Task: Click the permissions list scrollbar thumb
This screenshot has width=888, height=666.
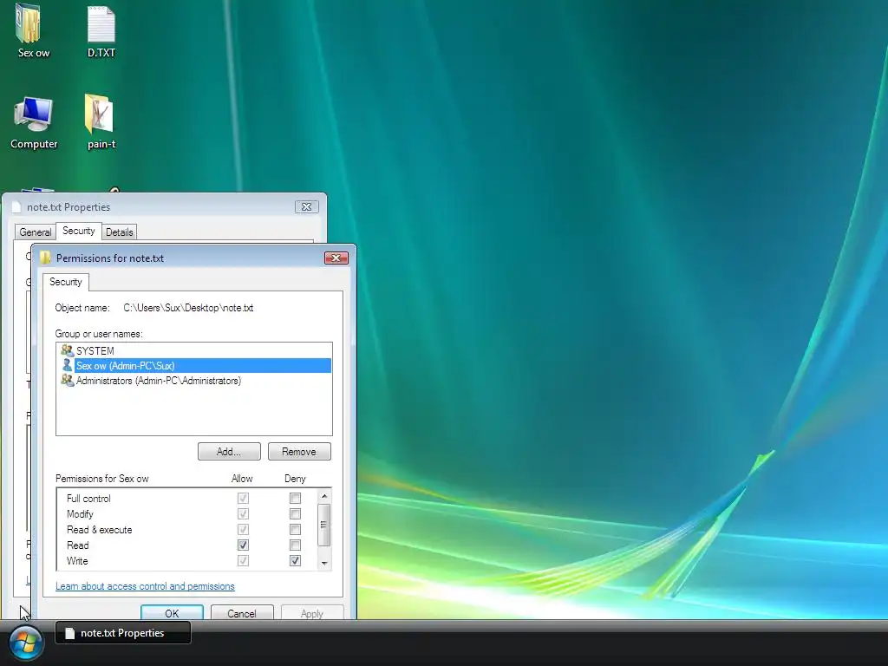Action: point(324,525)
